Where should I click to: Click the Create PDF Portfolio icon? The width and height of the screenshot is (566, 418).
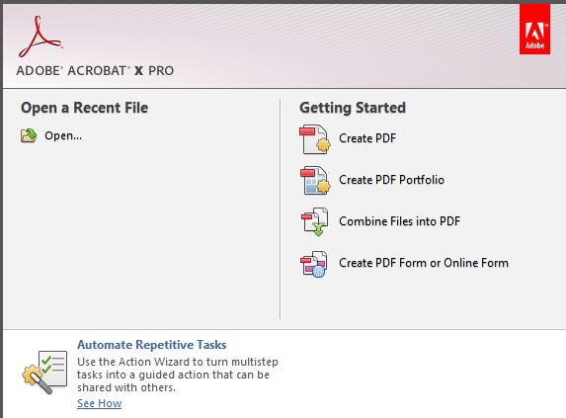click(315, 181)
